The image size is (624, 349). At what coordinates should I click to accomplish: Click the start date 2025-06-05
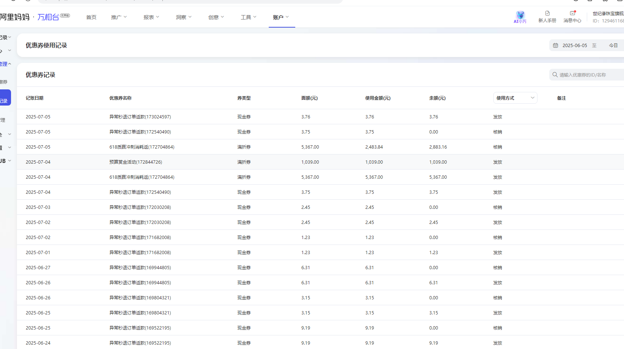(575, 46)
